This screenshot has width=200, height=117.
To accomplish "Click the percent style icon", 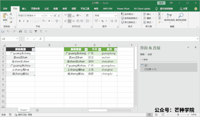I will click(102, 21).
